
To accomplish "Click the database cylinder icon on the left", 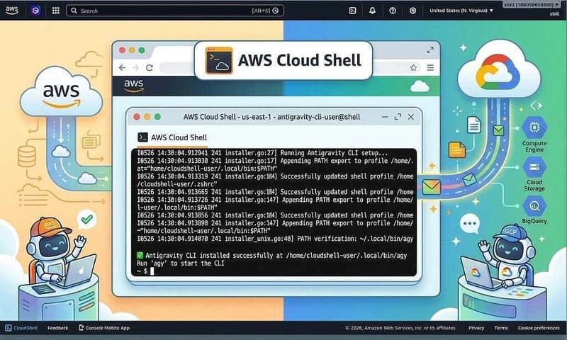I will pos(27,157).
